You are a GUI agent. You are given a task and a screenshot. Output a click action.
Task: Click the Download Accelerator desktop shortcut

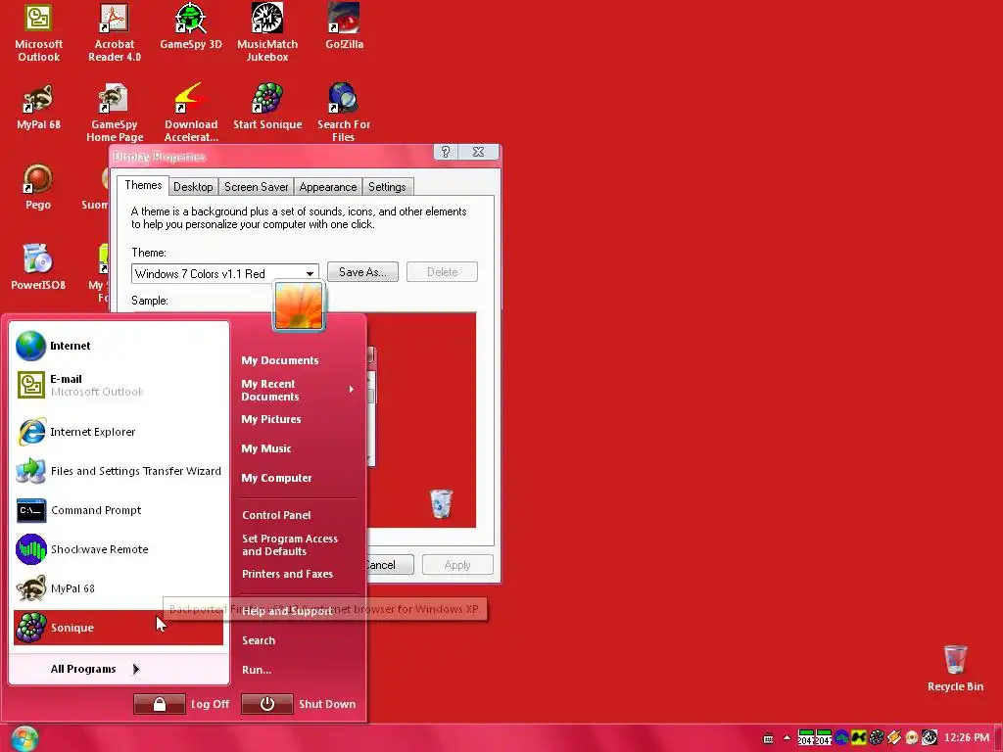(191, 113)
